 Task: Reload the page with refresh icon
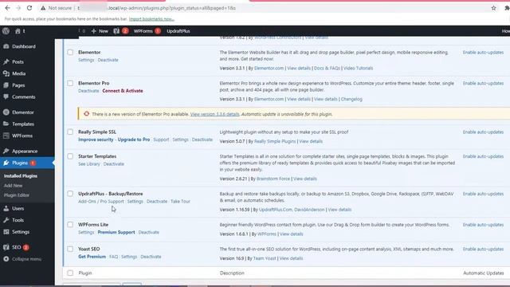29,8
